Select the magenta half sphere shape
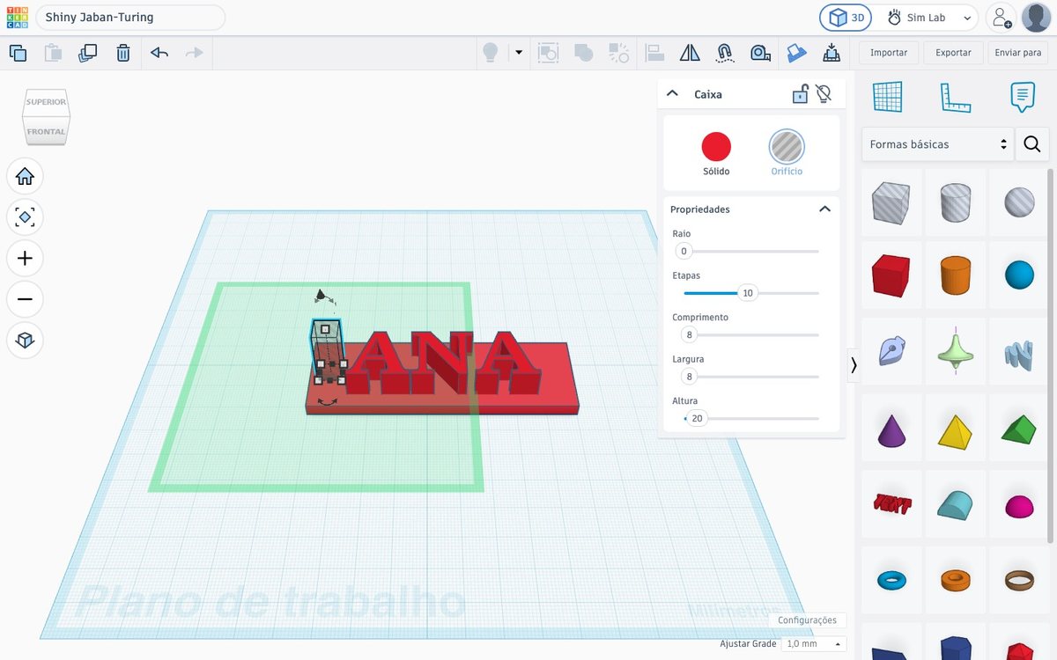Image resolution: width=1057 pixels, height=660 pixels. click(x=1019, y=506)
